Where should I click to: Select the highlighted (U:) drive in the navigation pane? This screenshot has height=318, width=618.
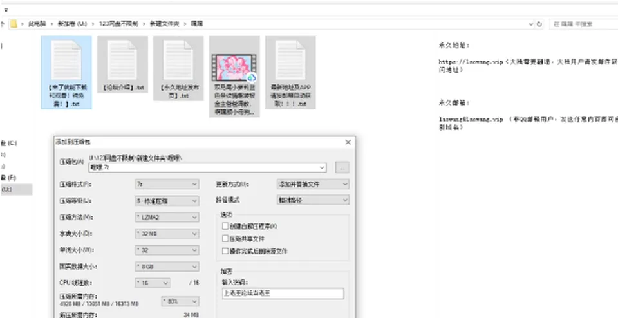click(15, 189)
